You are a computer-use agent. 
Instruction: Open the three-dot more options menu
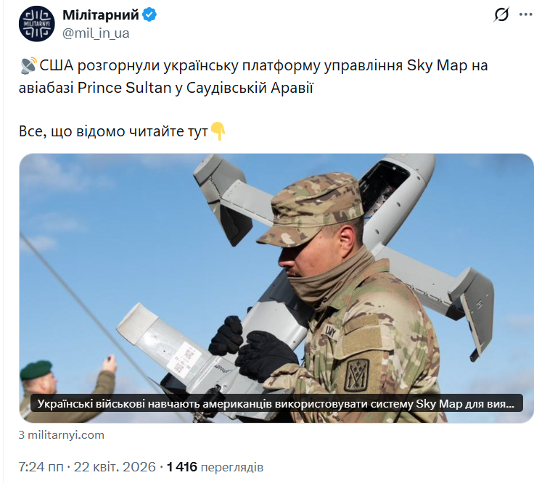click(x=526, y=15)
